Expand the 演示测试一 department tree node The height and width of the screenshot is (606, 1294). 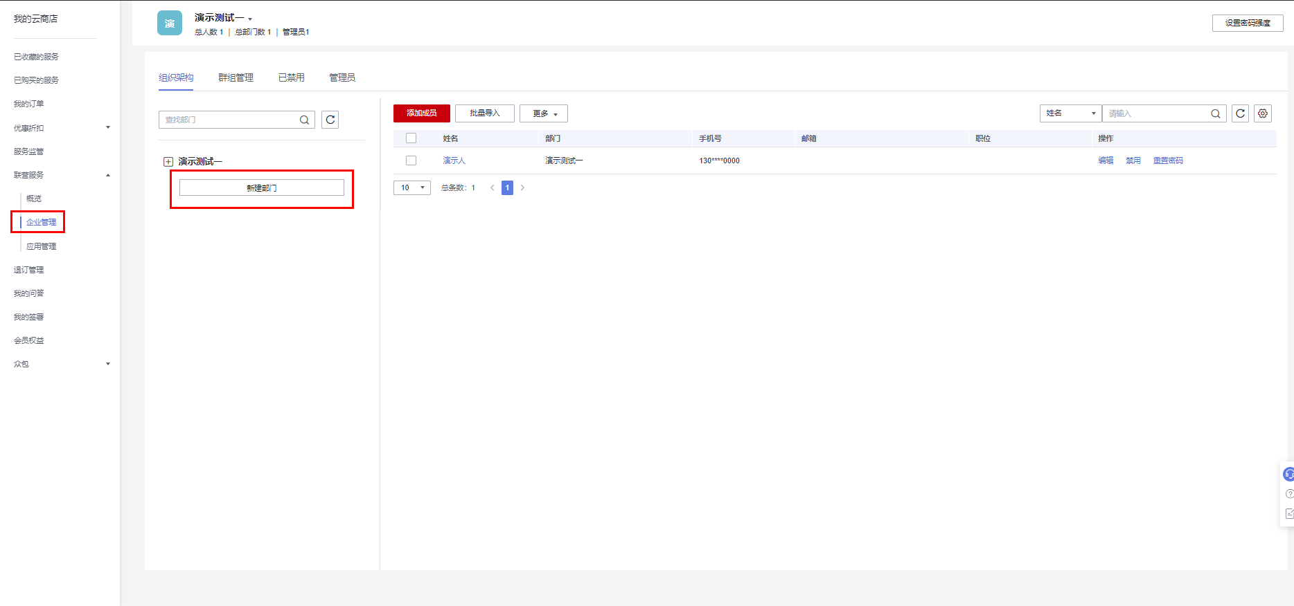(168, 162)
